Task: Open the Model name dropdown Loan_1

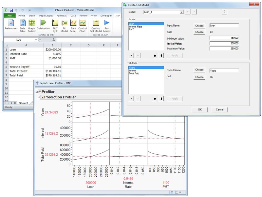Action: tap(181, 12)
